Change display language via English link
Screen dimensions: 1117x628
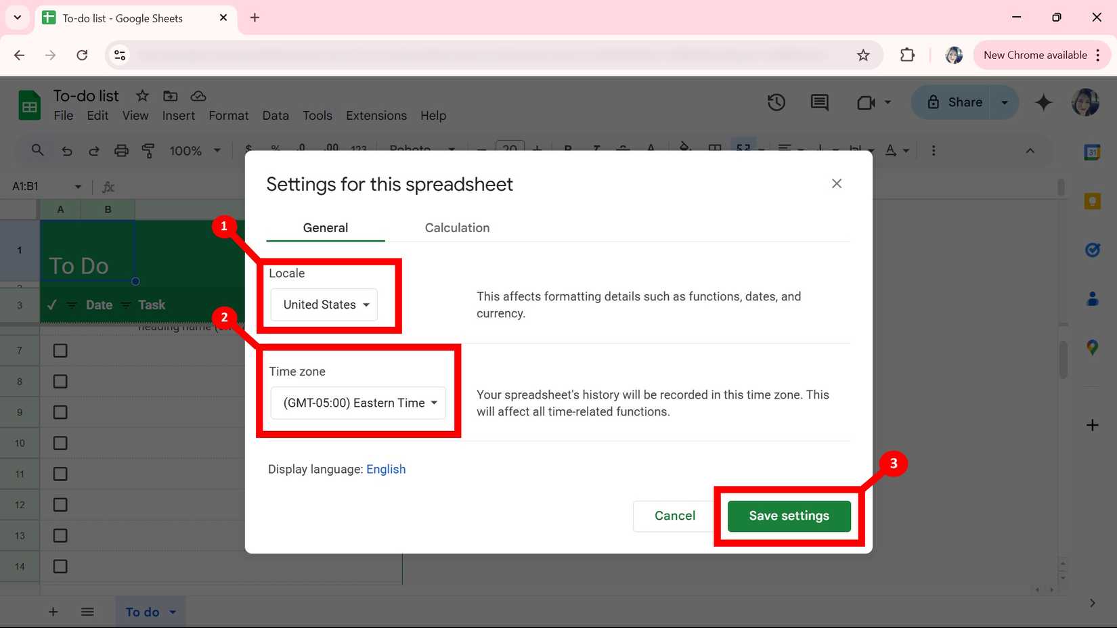pos(386,468)
